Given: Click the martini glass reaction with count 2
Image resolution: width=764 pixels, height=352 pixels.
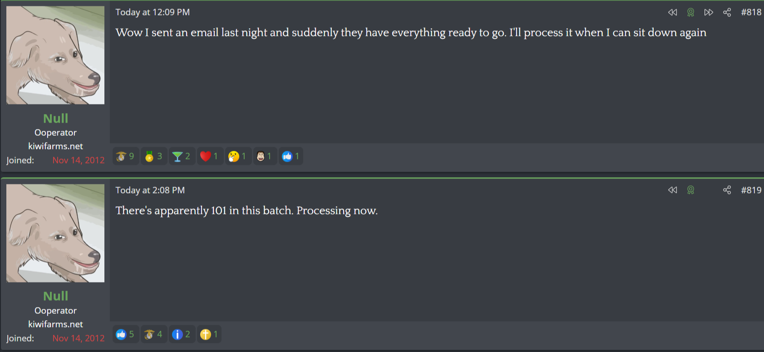Looking at the screenshot, I should 182,156.
